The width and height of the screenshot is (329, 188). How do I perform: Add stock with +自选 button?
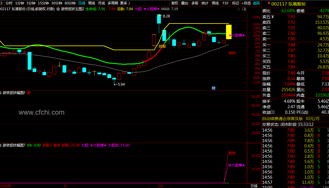(x=246, y=3)
